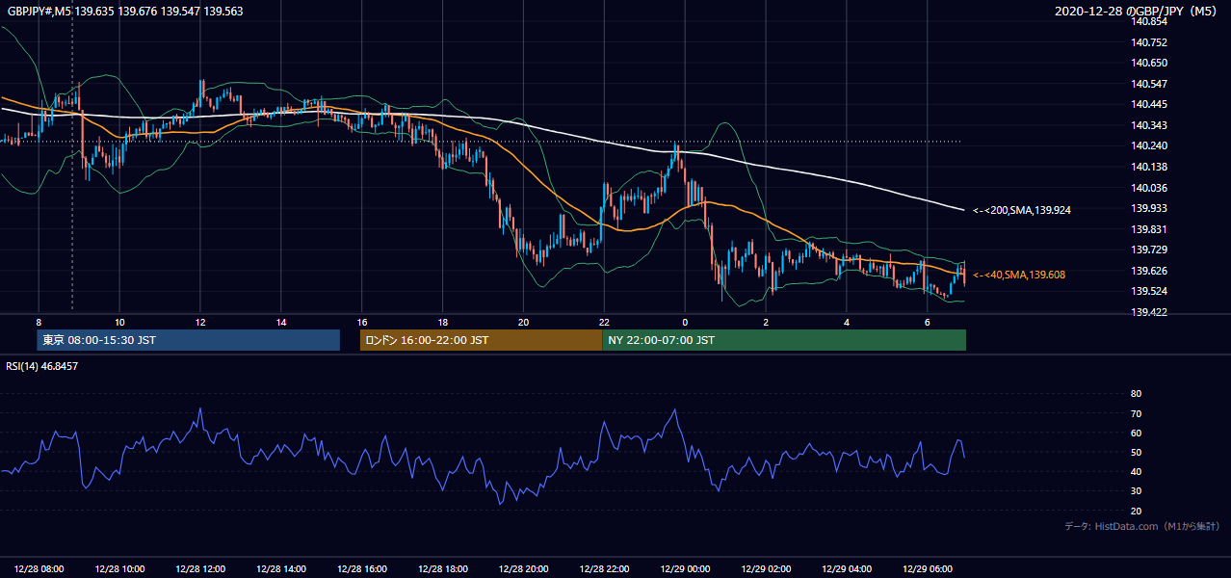Click the 12/29 00:00 time axis label

pos(685,569)
